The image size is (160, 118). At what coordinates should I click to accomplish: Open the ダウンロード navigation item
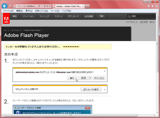[73, 16]
